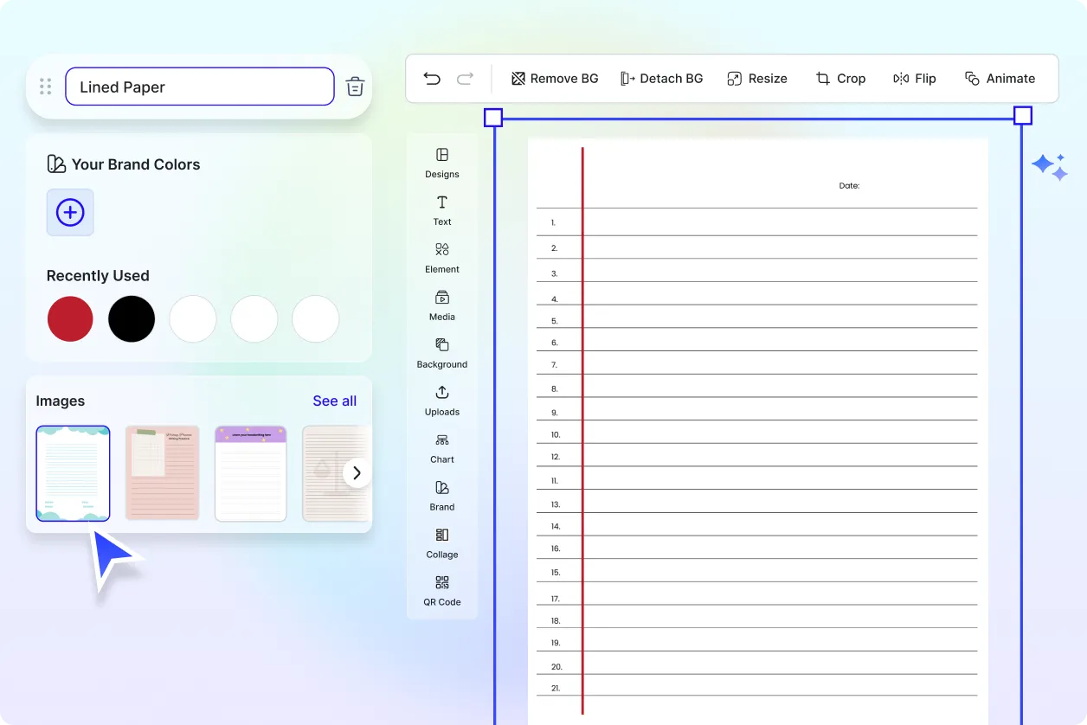Add a new brand color
Screen dimensions: 1087x725
point(70,212)
